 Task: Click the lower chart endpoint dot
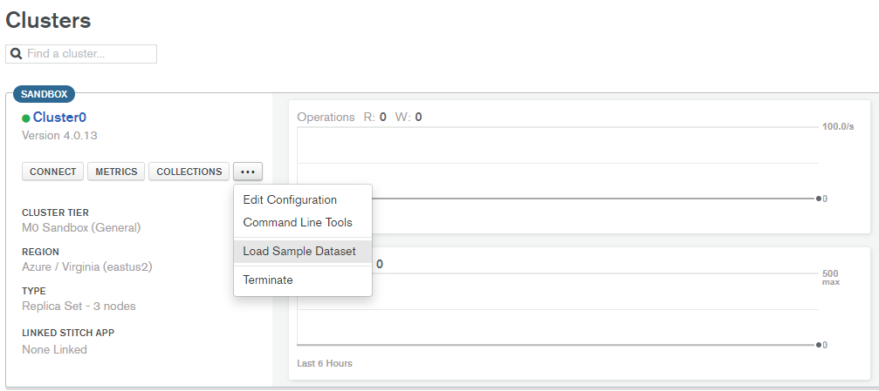pos(818,345)
